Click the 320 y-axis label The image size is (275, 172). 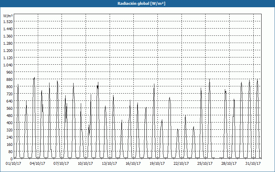pyautogui.click(x=10, y=130)
